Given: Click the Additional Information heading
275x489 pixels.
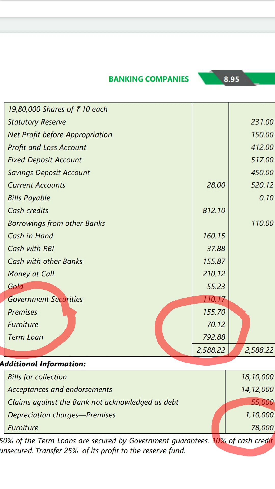Looking at the screenshot, I should 43,364.
